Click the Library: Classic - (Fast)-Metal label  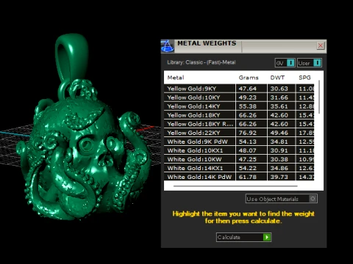coord(202,62)
